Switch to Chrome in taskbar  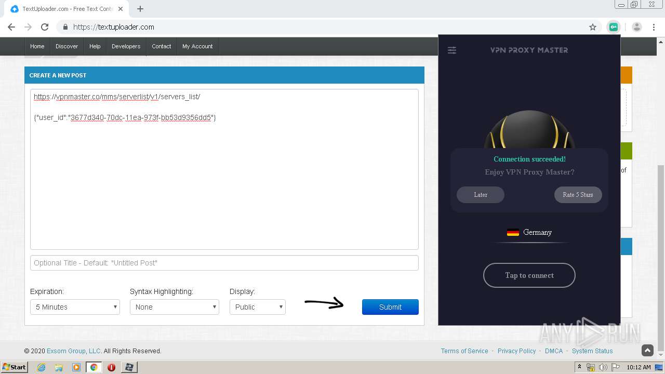point(94,367)
